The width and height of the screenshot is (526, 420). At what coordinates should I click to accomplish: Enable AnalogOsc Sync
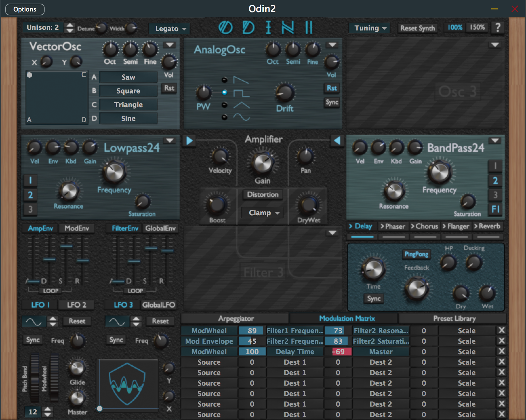(332, 103)
